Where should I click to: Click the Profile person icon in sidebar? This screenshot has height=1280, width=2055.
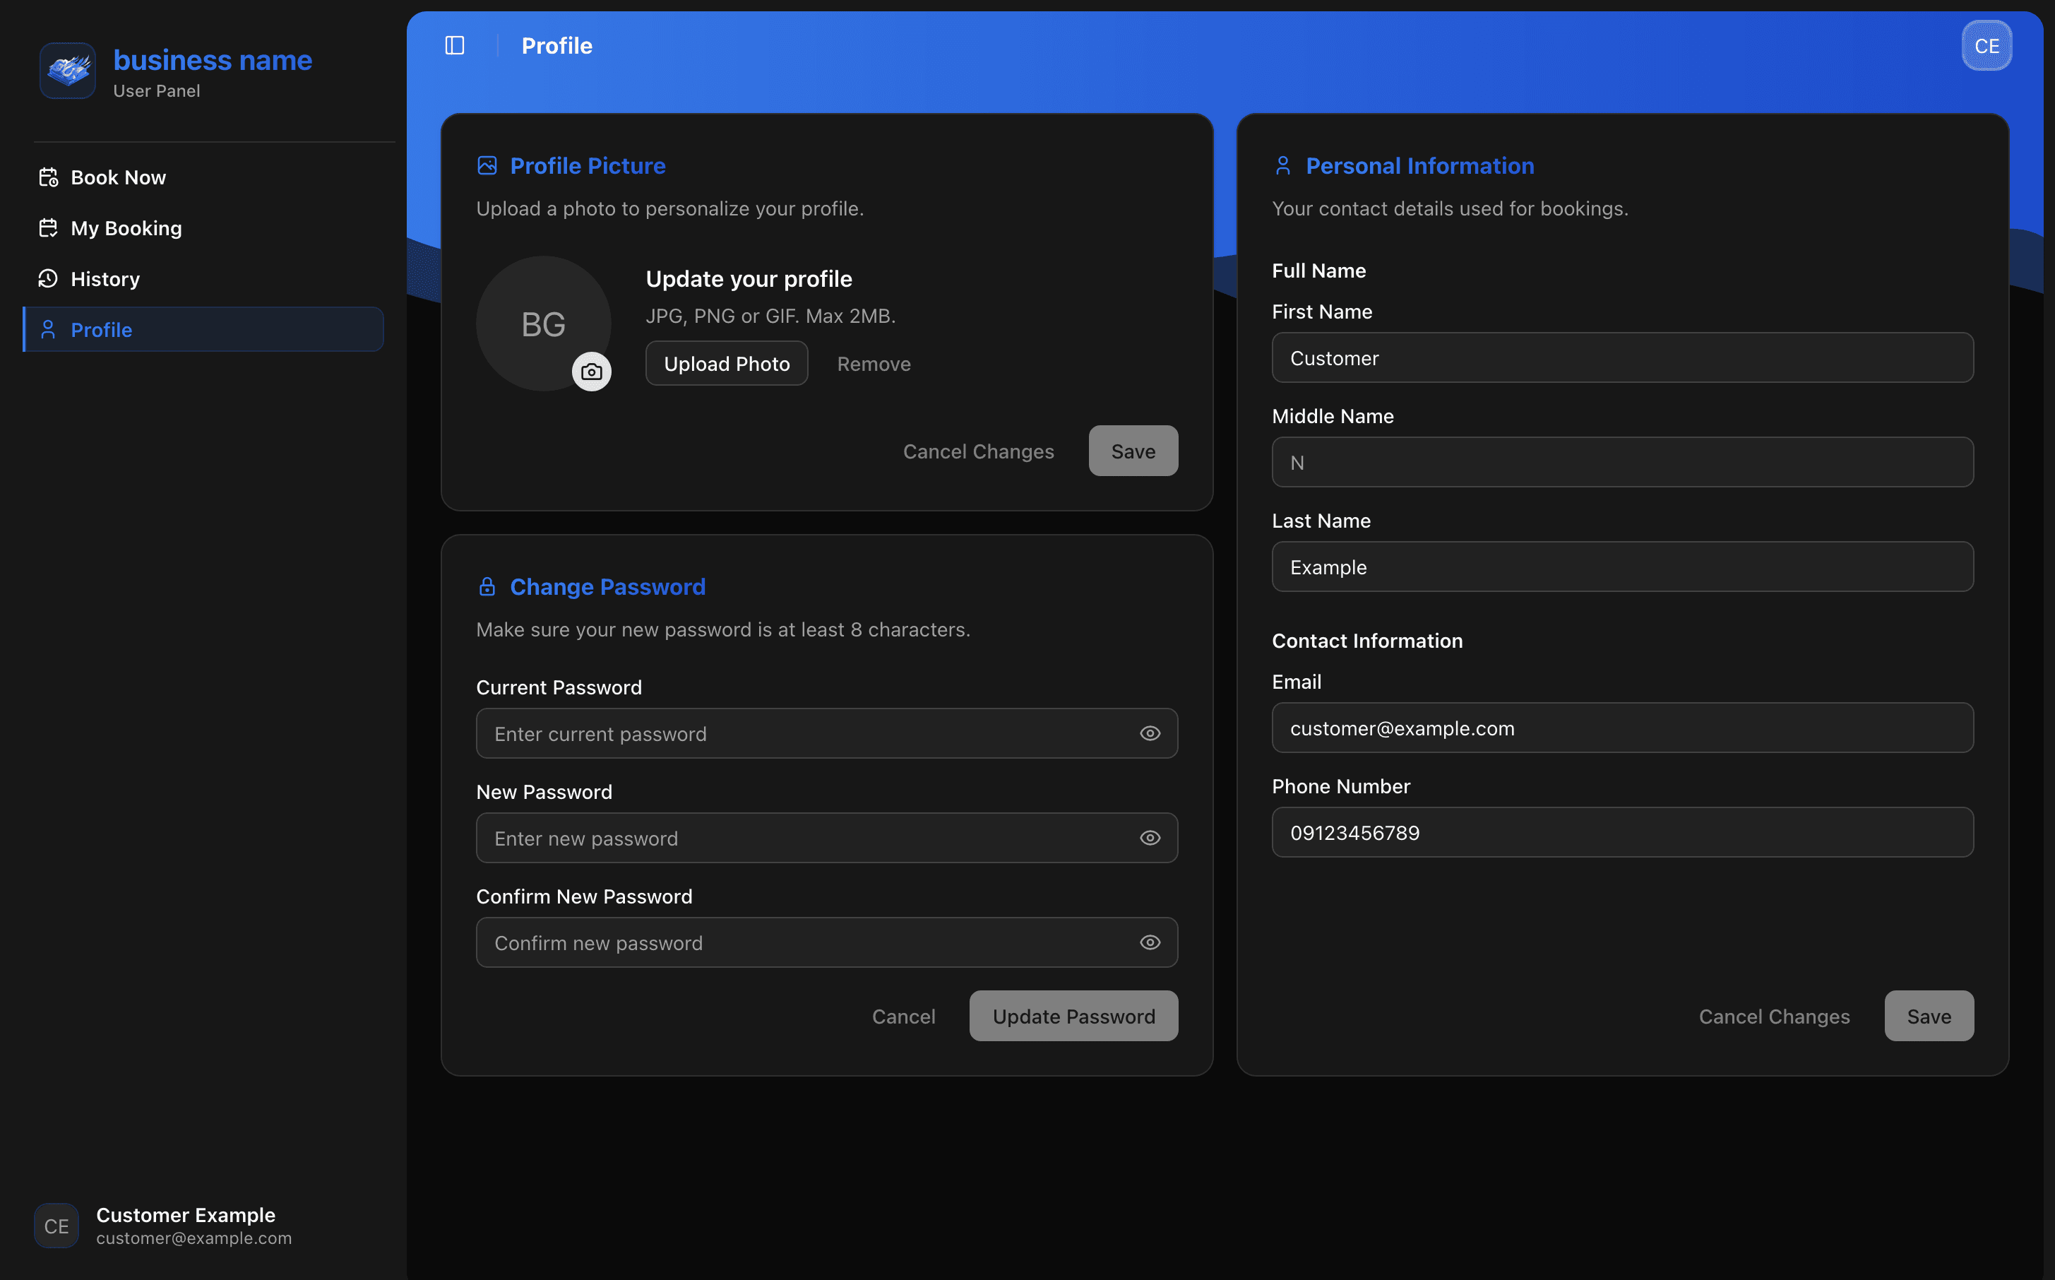pyautogui.click(x=48, y=329)
